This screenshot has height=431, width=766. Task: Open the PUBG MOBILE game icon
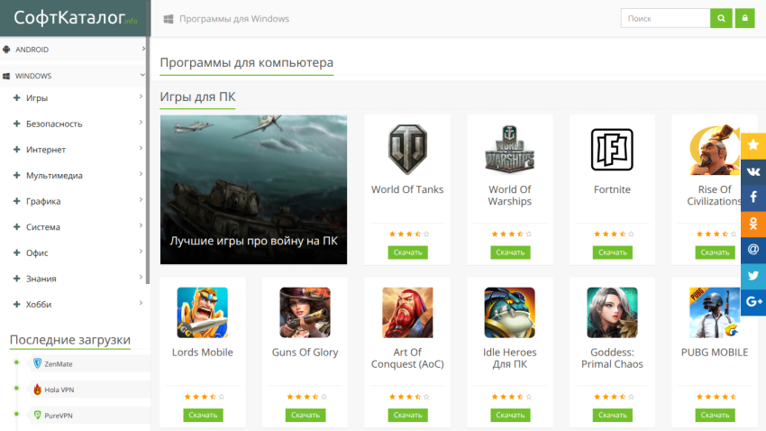pos(715,313)
